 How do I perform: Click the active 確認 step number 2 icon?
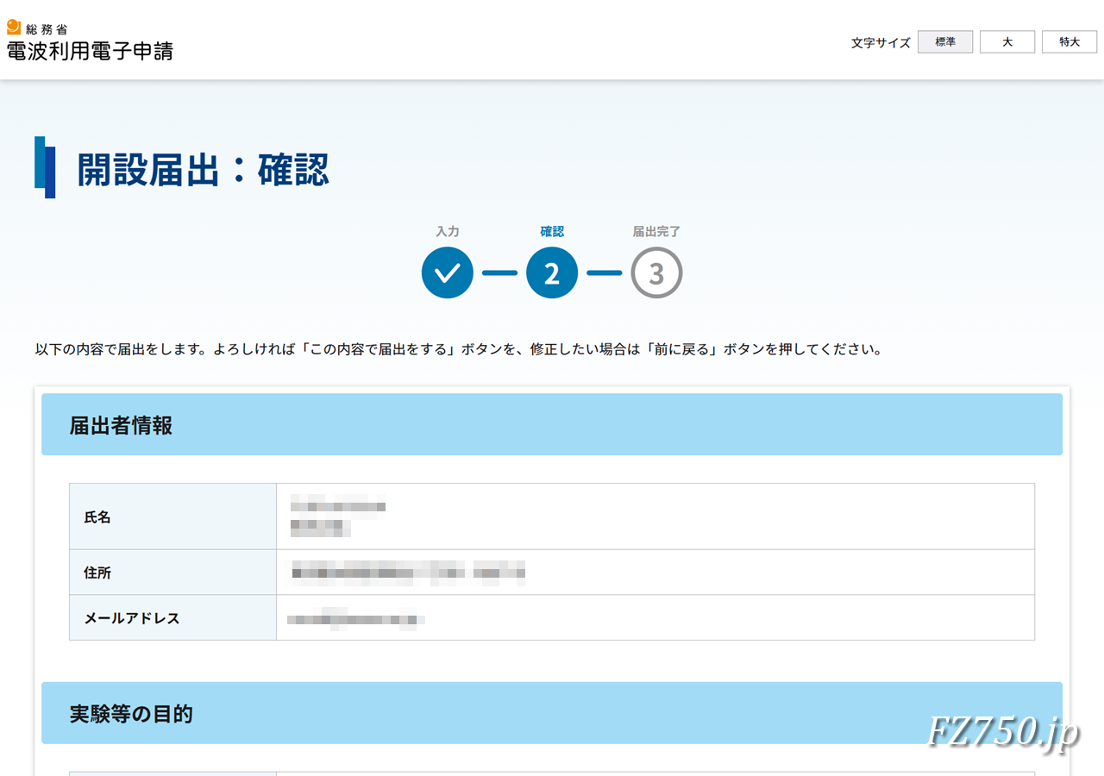(x=552, y=272)
